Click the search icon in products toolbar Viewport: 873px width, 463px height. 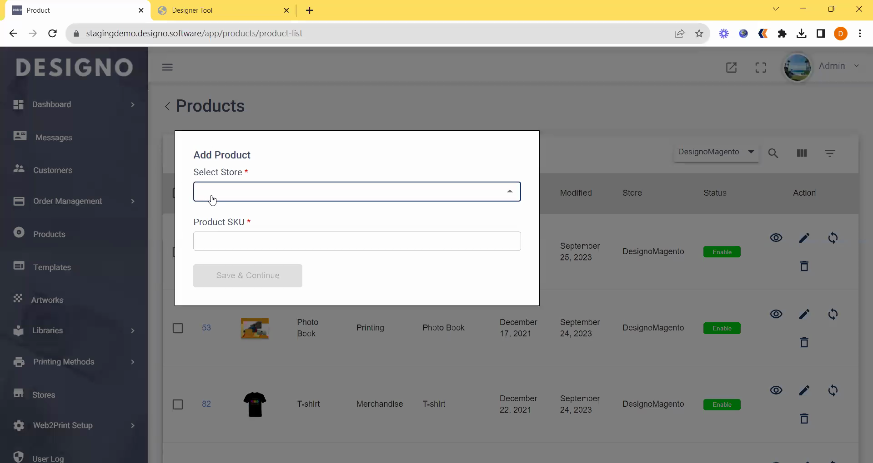[x=773, y=153]
